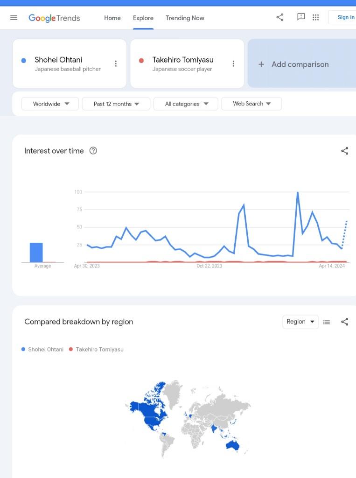This screenshot has width=356, height=478.
Task: Open the hamburger main menu
Action: 14,18
